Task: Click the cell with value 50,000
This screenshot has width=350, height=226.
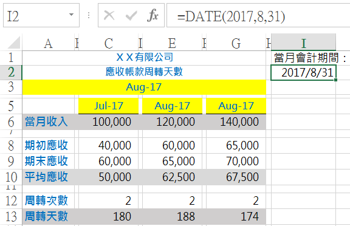Action: (x=109, y=177)
